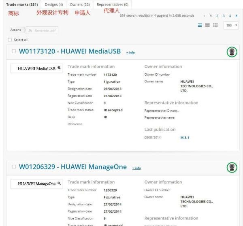Check the W01206329 HUAWEI ManageOne checkbox
Screen dimensions: 243x226
point(14,166)
